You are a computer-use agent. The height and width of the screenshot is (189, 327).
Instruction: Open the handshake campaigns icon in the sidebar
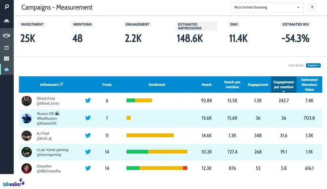(x=7, y=35)
